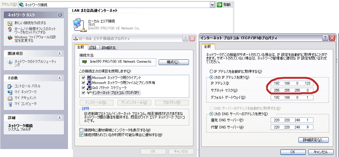Click the 構成 button

coord(174,62)
